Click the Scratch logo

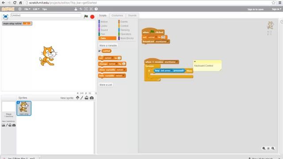(x=8, y=9)
